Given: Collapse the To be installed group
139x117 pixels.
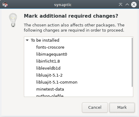Looking at the screenshot, I should (27, 40).
